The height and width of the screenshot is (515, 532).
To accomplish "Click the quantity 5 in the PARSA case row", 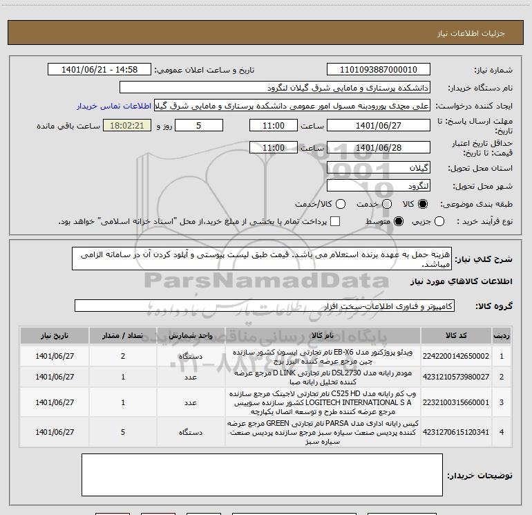I will coord(123,432).
